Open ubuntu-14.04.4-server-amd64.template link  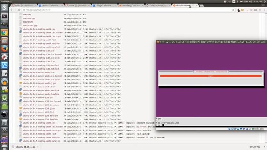click(41, 94)
